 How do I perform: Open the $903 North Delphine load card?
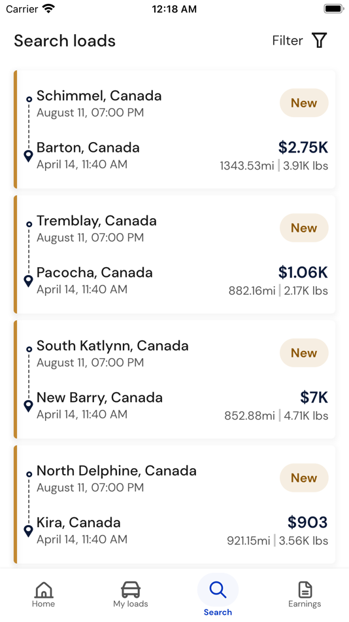click(x=174, y=504)
